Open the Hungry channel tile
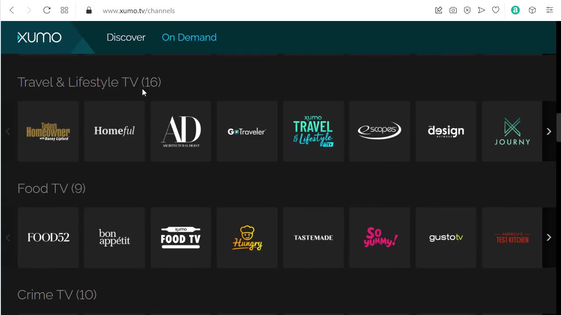The height and width of the screenshot is (315, 561). pyautogui.click(x=247, y=238)
